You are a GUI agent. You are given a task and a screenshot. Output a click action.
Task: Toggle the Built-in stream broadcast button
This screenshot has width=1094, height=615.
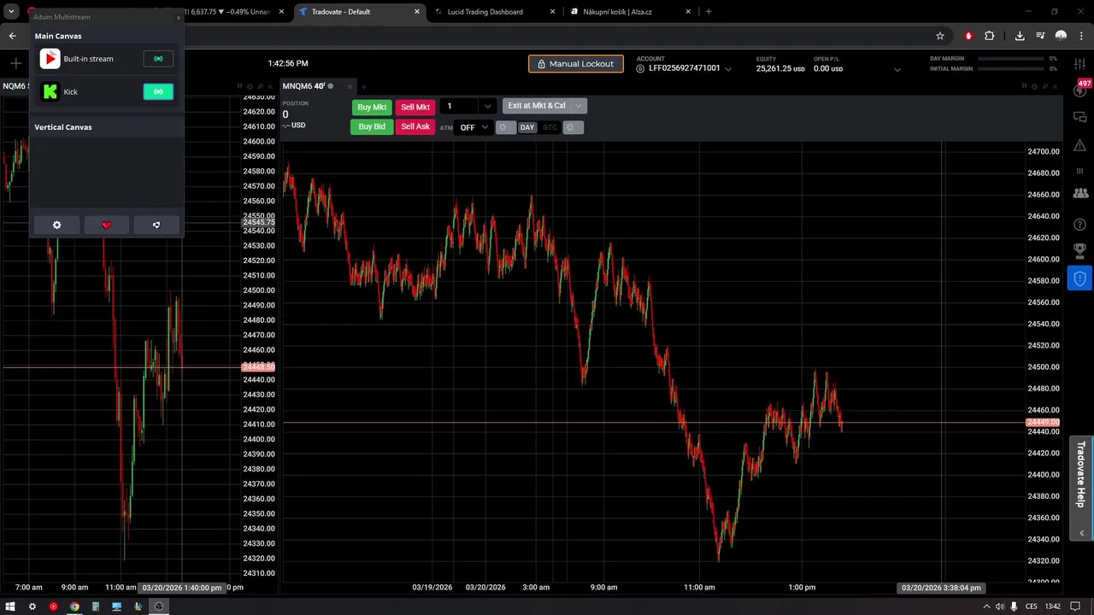point(158,59)
